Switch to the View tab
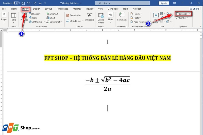 click(x=100, y=9)
